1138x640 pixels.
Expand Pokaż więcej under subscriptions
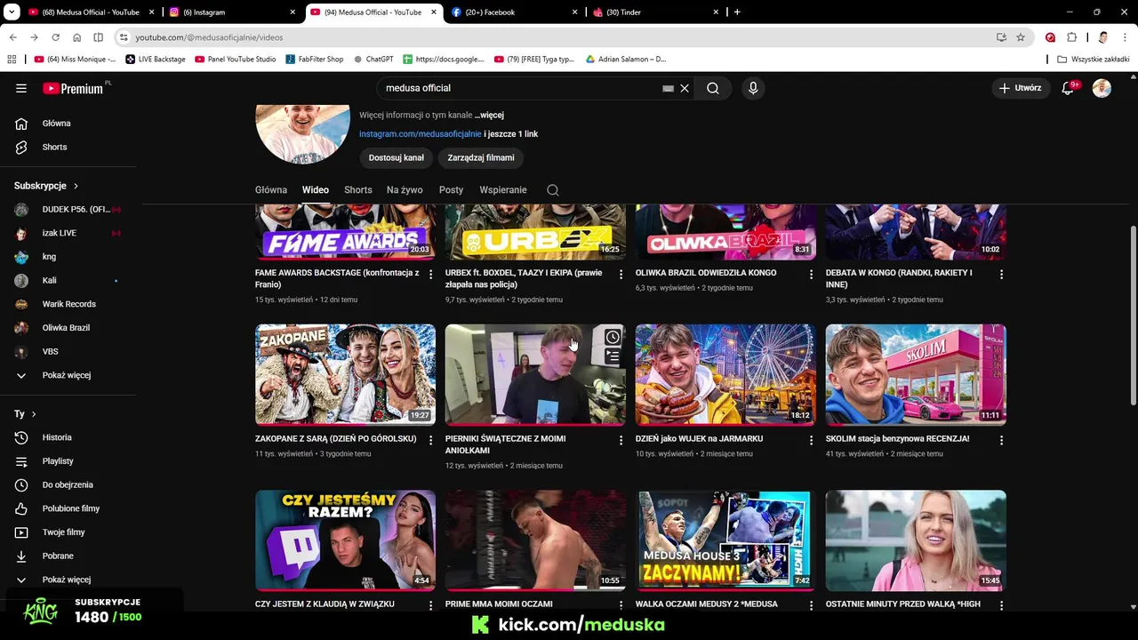coord(68,375)
